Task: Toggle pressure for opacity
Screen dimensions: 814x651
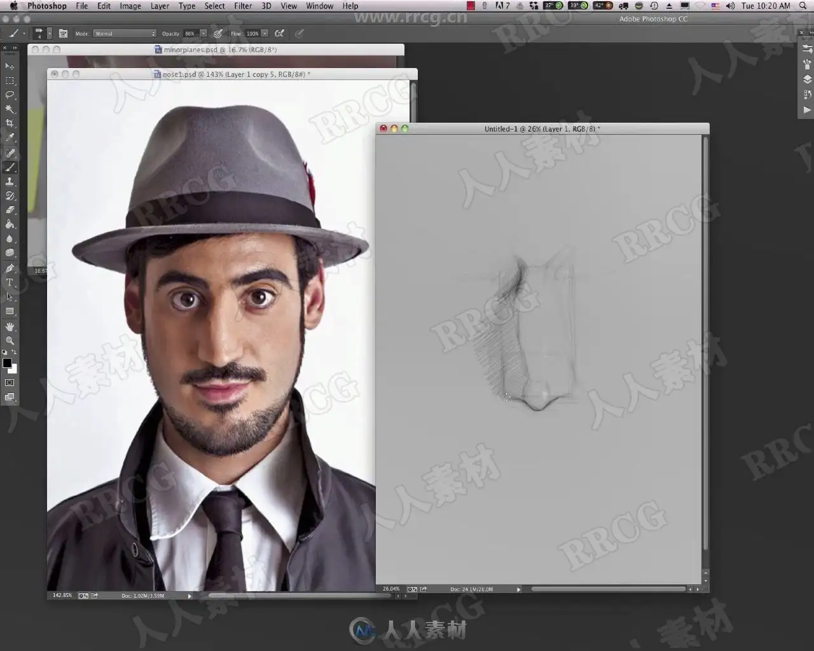Action: click(218, 33)
